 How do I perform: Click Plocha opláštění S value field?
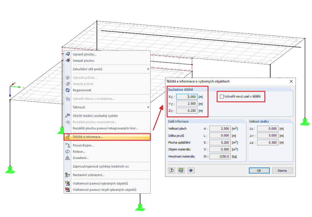point(220,142)
